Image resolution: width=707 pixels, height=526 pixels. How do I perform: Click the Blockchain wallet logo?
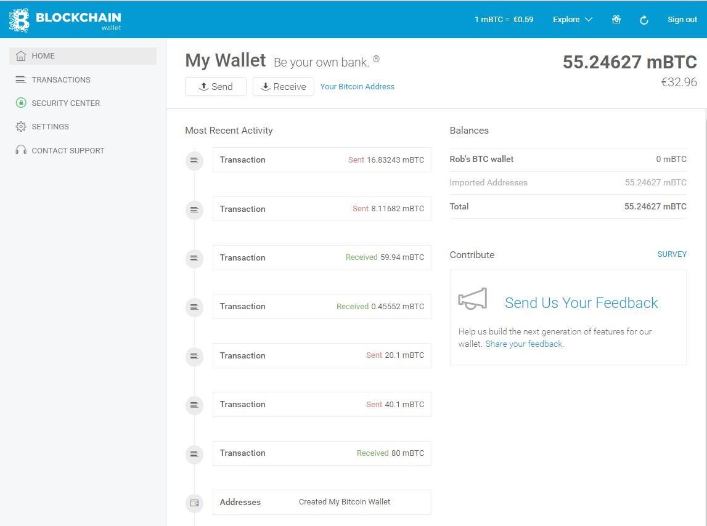65,20
